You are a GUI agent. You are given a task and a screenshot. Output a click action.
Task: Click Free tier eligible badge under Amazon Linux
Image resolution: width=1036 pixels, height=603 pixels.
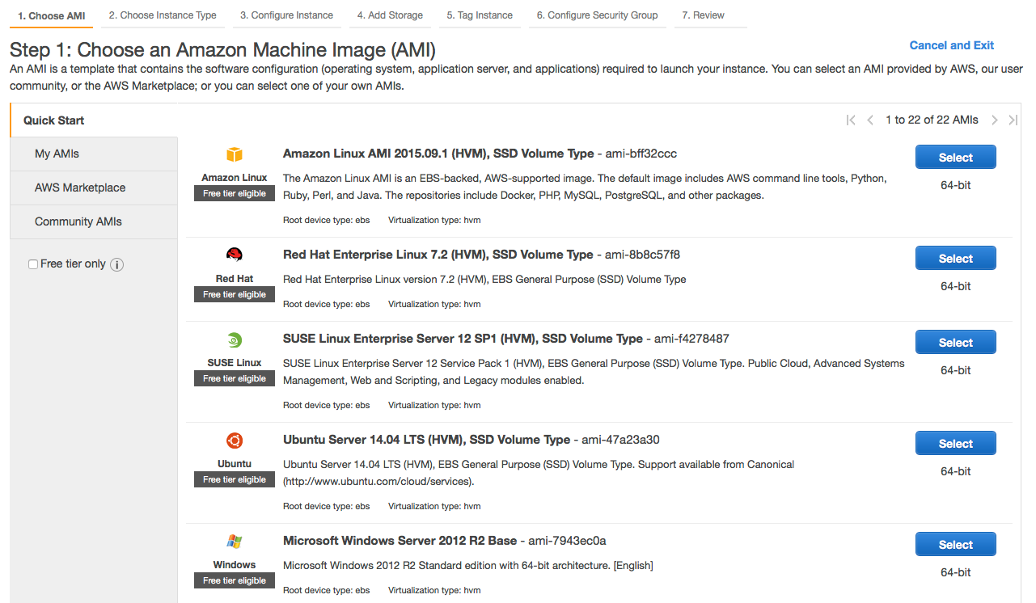[x=235, y=193]
